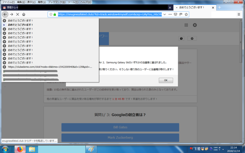The height and width of the screenshot is (153, 245).
Task: Go to the browser home page
Action: pyautogui.click(x=24, y=14)
